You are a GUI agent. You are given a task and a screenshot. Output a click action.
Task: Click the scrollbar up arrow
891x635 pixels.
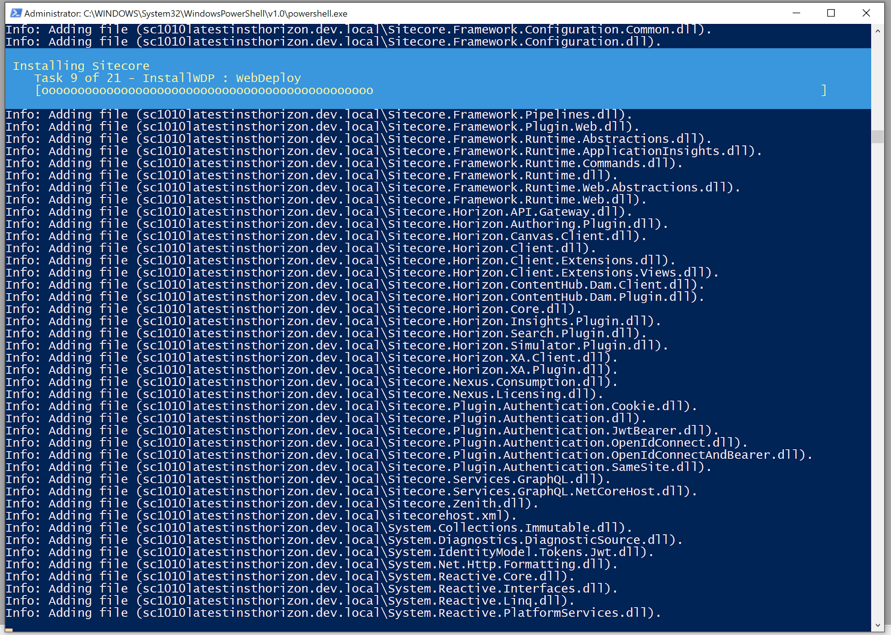pyautogui.click(x=878, y=31)
